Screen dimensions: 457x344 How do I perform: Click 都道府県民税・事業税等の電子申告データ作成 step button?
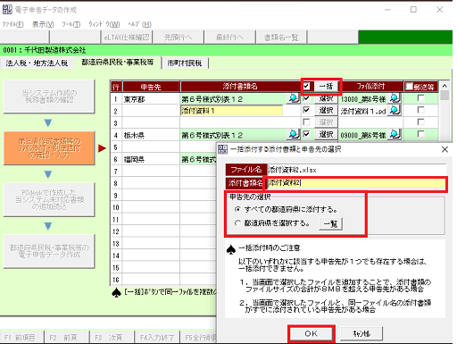49,251
